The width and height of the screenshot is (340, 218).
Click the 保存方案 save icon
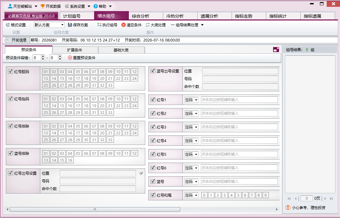70,25
